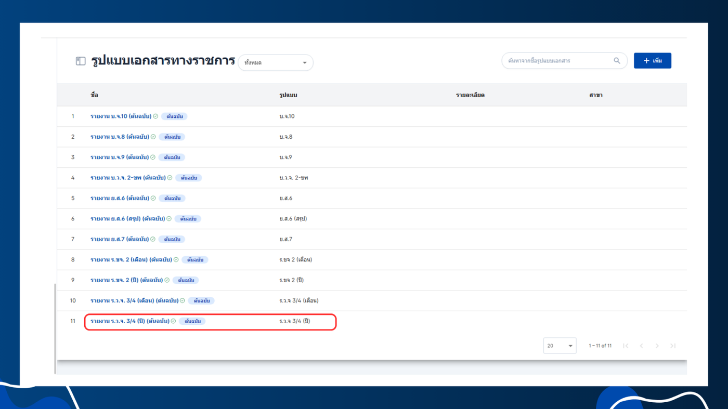Go to the next page with the chevron icon
This screenshot has width=728, height=409.
point(657,346)
